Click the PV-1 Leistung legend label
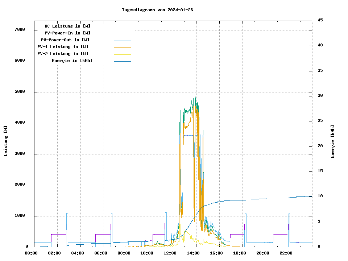 (x=63, y=47)
